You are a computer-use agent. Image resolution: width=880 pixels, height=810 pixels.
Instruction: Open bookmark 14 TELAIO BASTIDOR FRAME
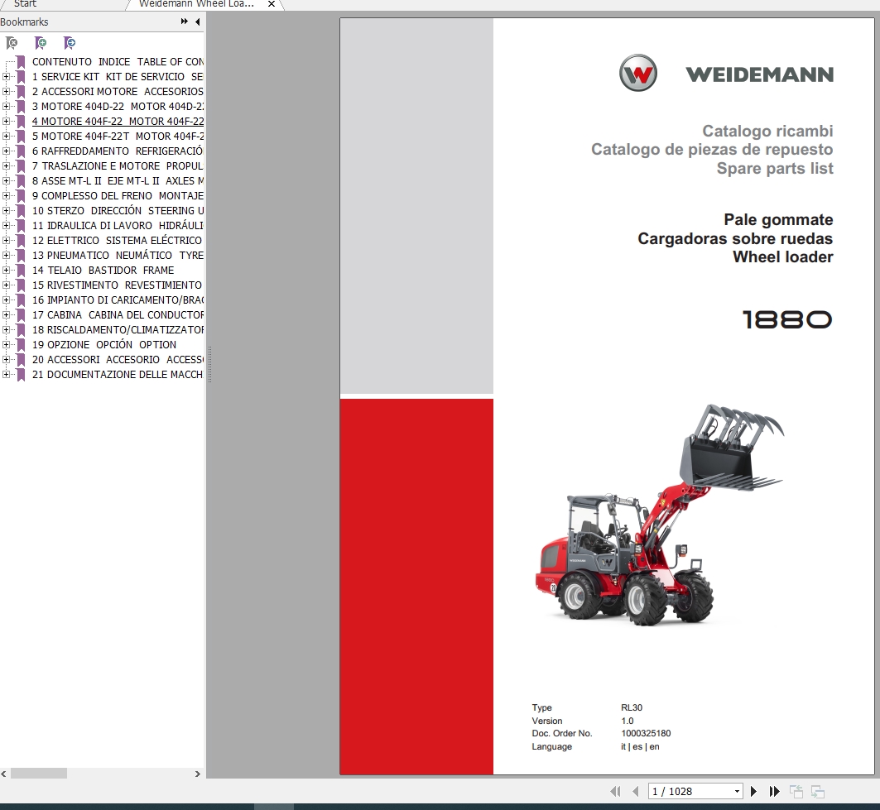(x=103, y=271)
